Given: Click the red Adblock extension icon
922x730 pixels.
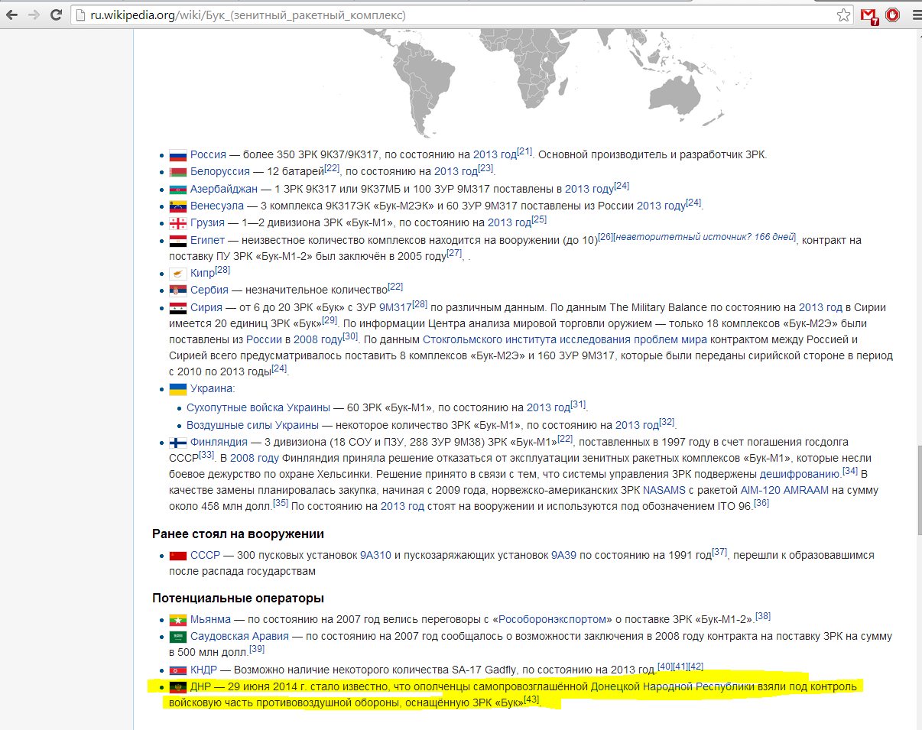Looking at the screenshot, I should [892, 15].
